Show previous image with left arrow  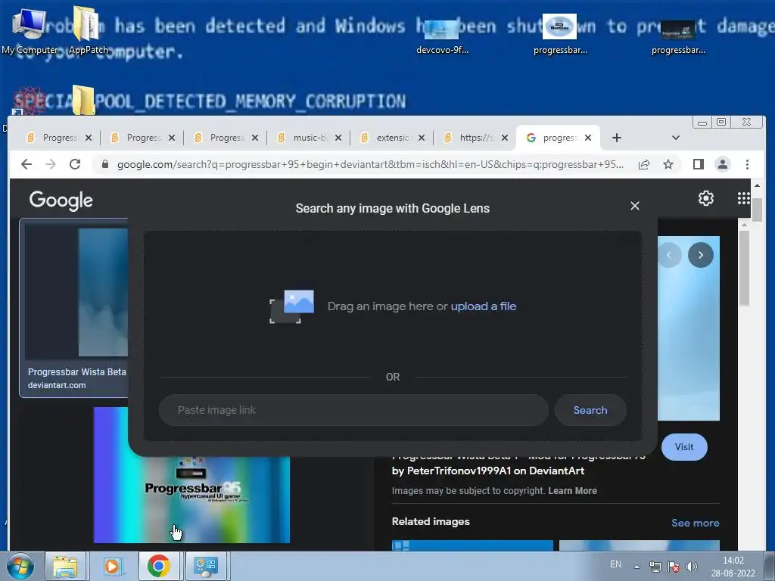pos(669,255)
